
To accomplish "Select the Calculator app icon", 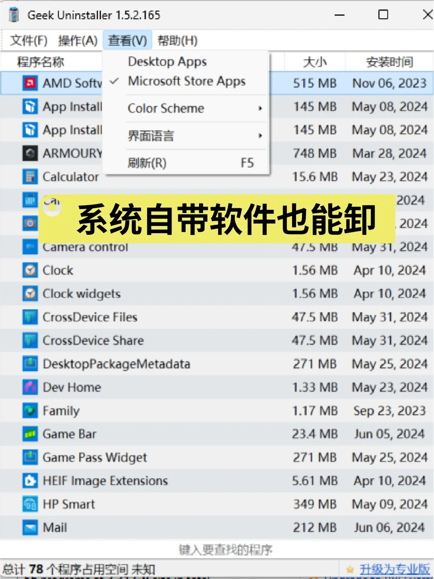I will tap(30, 177).
